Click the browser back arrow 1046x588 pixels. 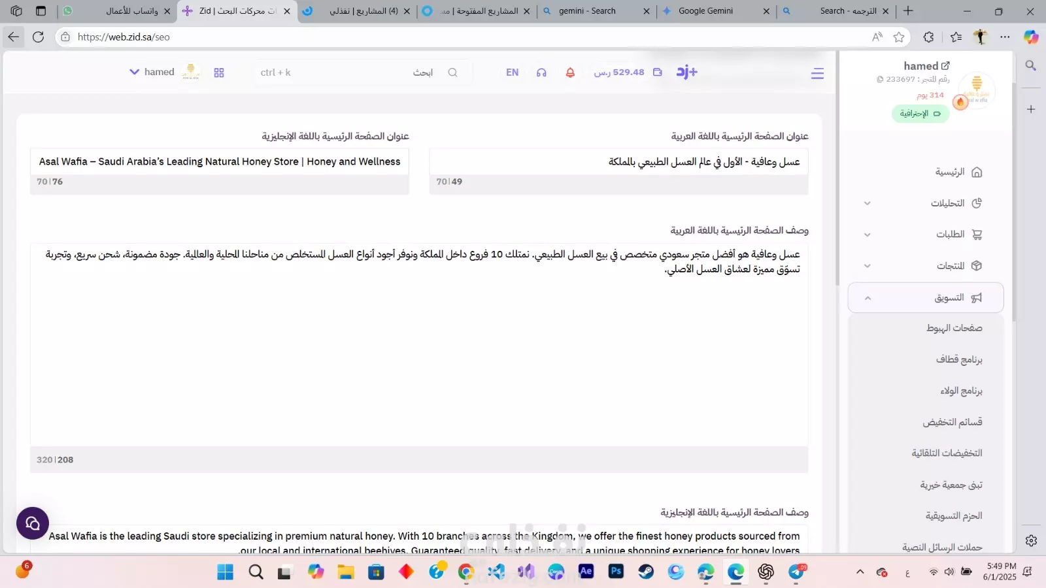14,37
